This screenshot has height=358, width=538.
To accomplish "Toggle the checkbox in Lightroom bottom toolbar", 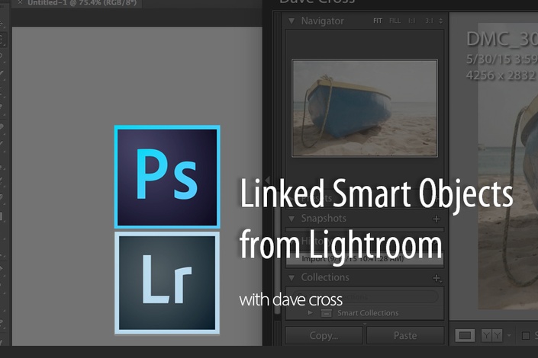I will pos(526,336).
